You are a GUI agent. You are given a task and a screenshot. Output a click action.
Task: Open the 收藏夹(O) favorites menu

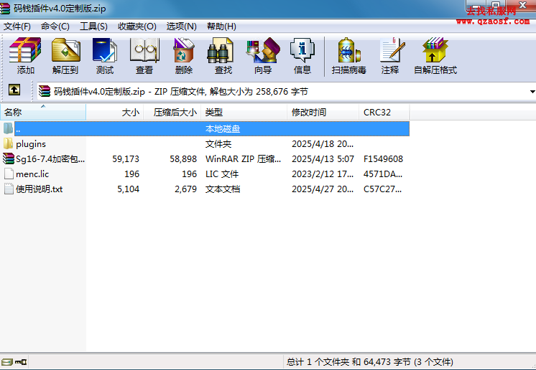137,27
